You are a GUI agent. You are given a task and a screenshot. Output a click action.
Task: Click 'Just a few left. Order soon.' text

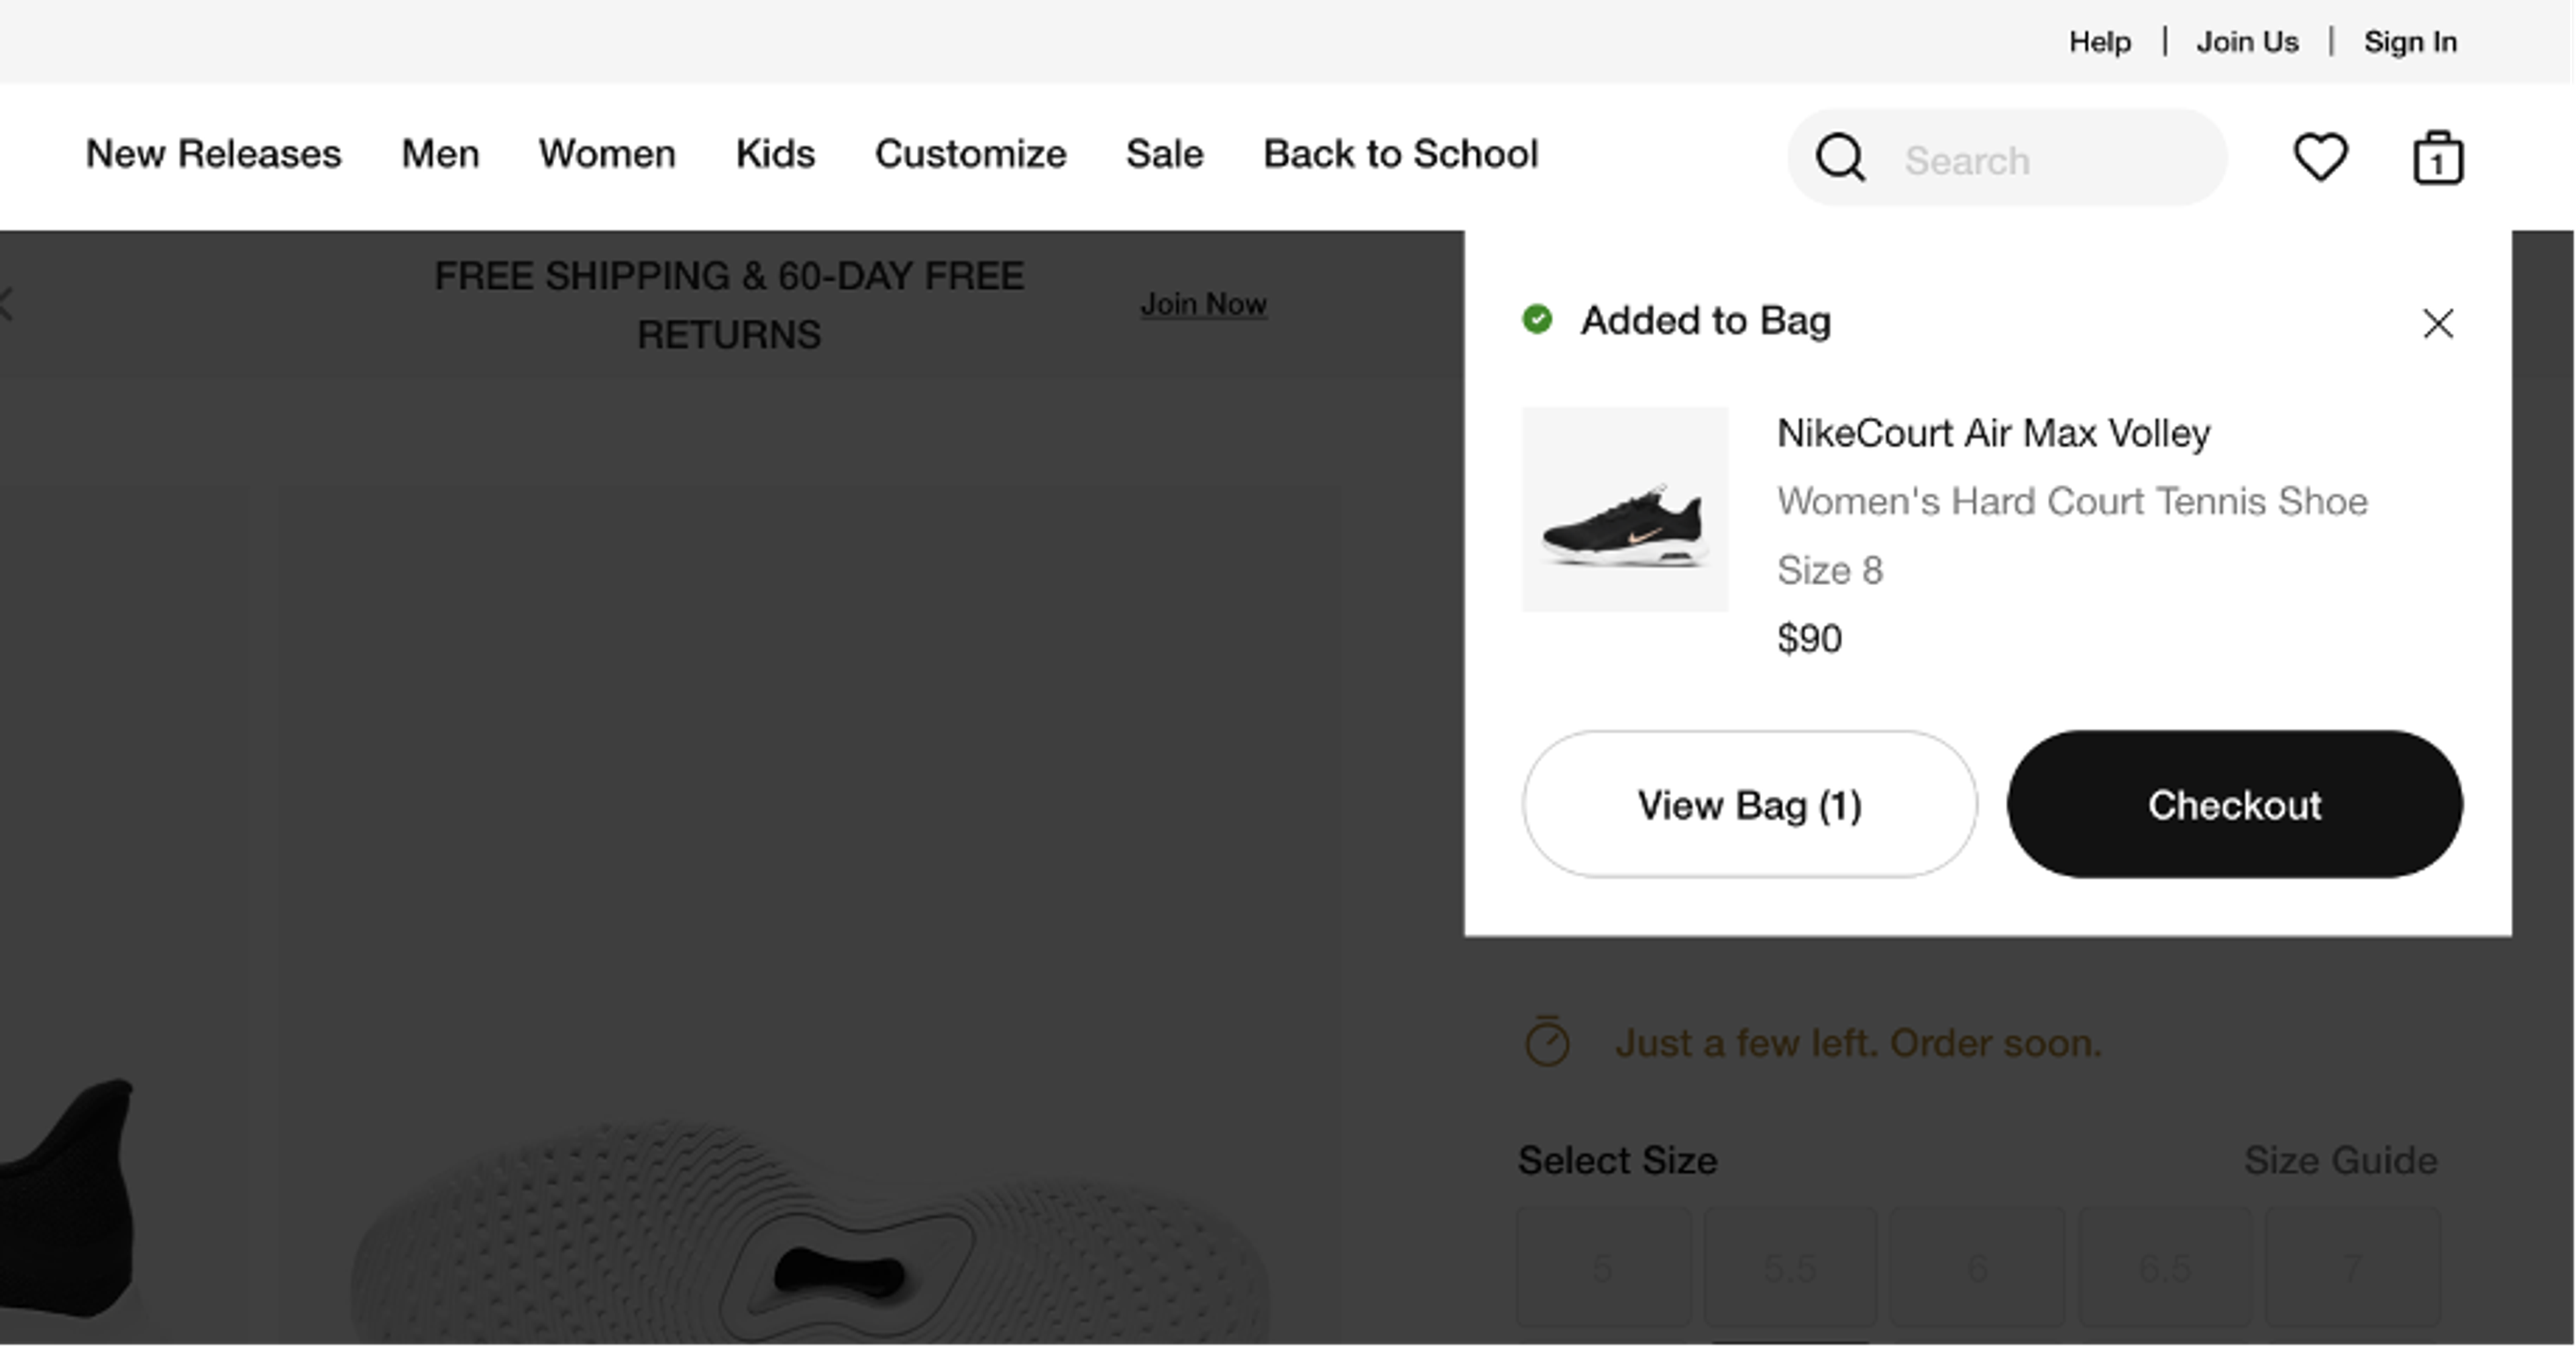pyautogui.click(x=1858, y=1043)
